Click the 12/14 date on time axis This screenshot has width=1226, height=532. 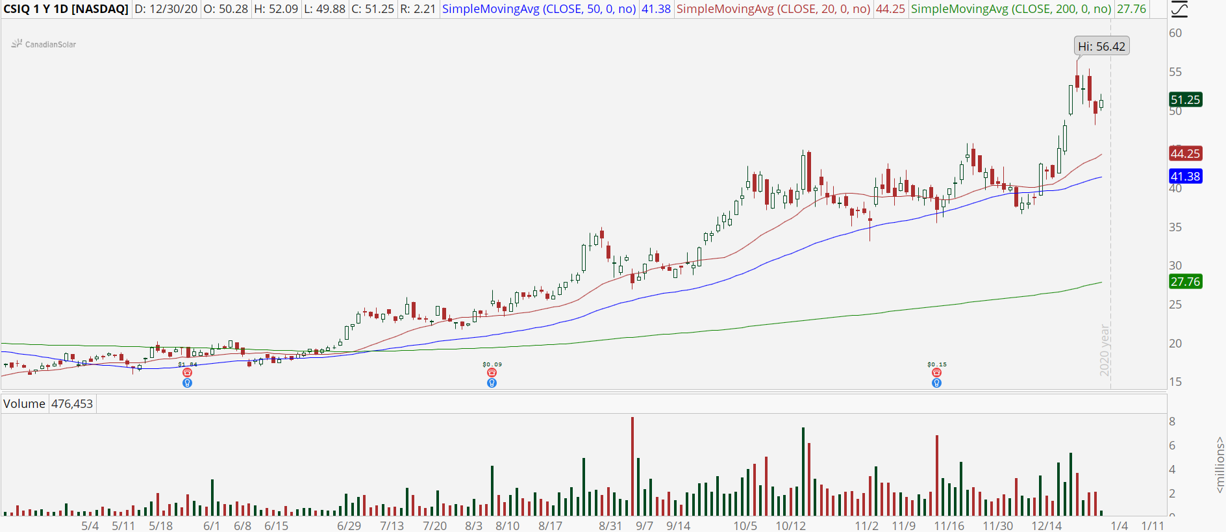(1047, 526)
